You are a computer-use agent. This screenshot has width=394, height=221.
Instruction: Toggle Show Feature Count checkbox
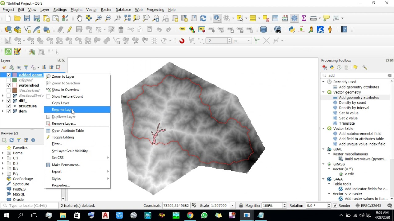(48, 96)
